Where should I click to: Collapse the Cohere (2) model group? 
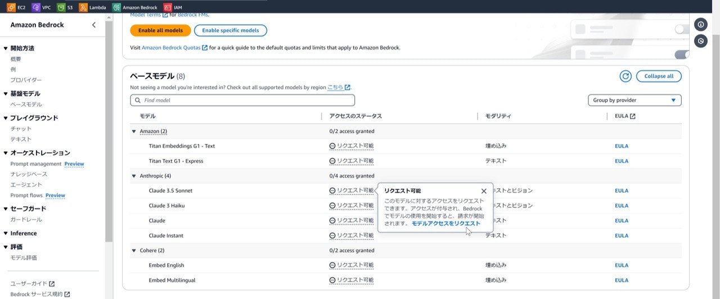[x=134, y=251]
